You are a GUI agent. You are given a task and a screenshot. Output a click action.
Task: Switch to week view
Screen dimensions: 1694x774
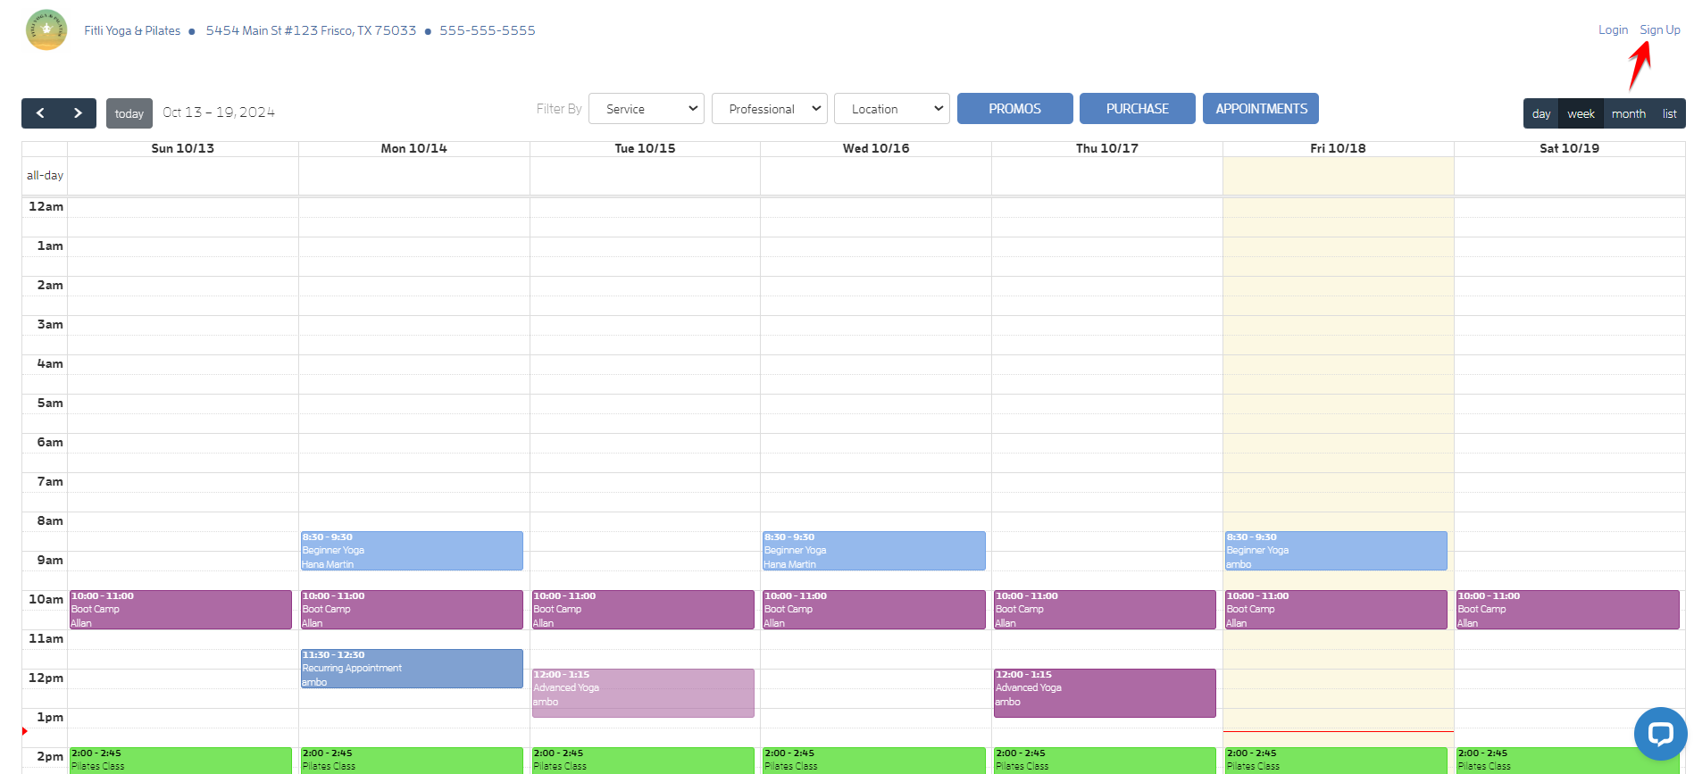coord(1581,113)
